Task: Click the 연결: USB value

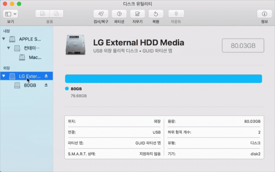Action: pos(157,132)
